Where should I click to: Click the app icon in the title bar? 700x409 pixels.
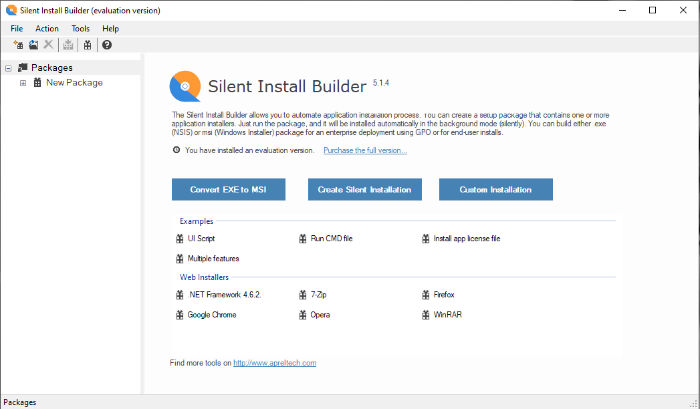[11, 10]
